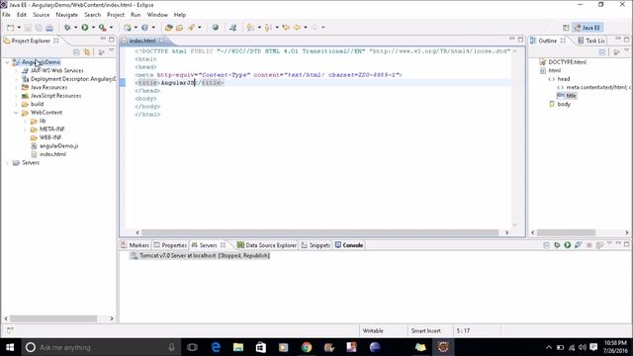This screenshot has height=356, width=633.
Task: Click the Last Edit Location icon
Action: click(286, 28)
